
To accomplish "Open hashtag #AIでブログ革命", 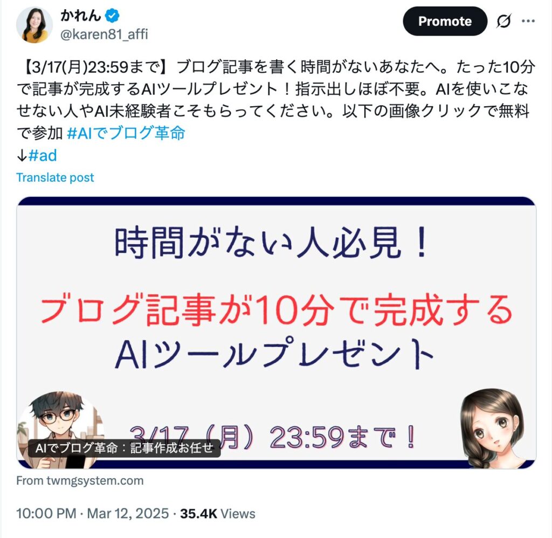I will [126, 133].
